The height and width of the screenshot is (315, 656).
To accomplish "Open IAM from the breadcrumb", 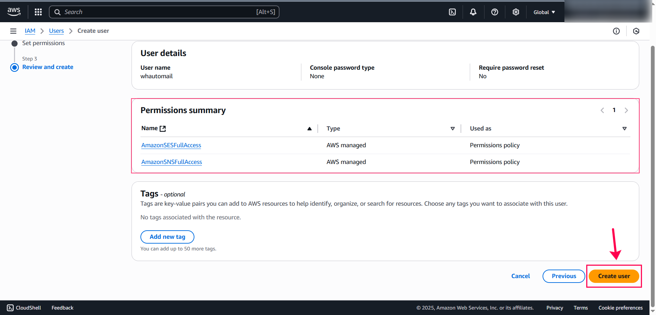I will 30,31.
